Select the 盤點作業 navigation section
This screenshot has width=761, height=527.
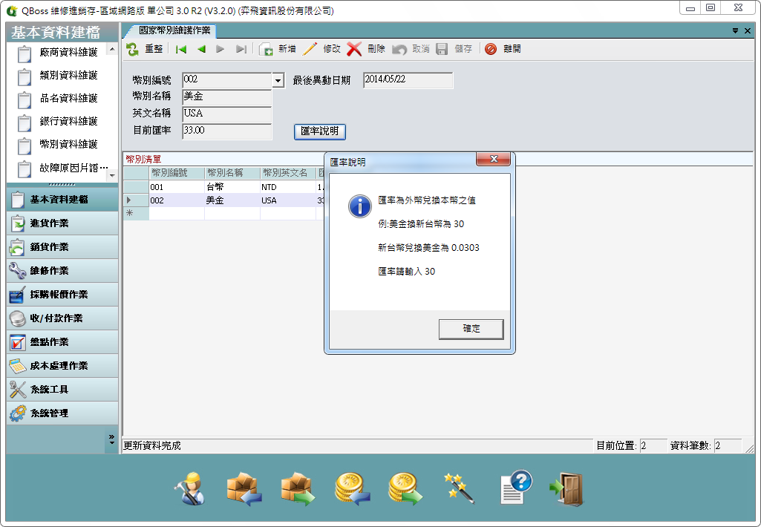(62, 342)
